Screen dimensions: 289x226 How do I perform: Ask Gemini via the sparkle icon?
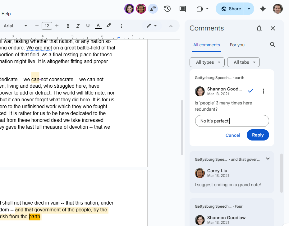263,9
